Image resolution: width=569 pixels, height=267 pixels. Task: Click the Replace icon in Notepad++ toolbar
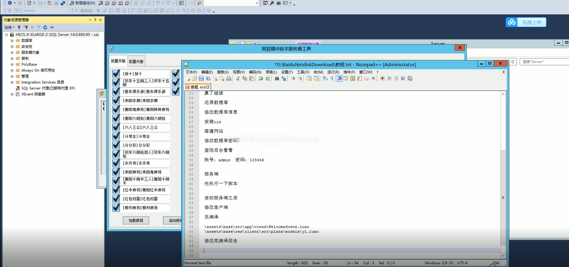284,78
